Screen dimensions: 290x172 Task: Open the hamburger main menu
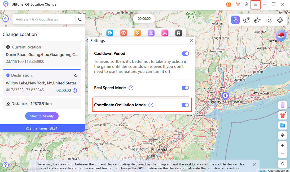(256, 4)
